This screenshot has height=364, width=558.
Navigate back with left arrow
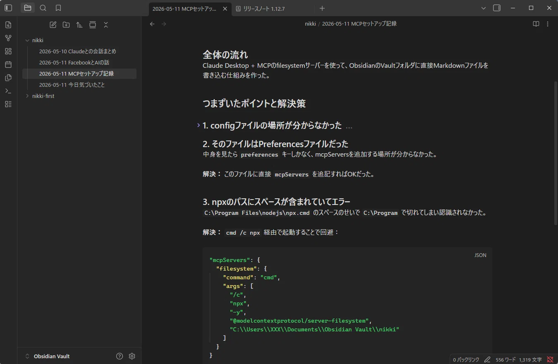tap(152, 24)
